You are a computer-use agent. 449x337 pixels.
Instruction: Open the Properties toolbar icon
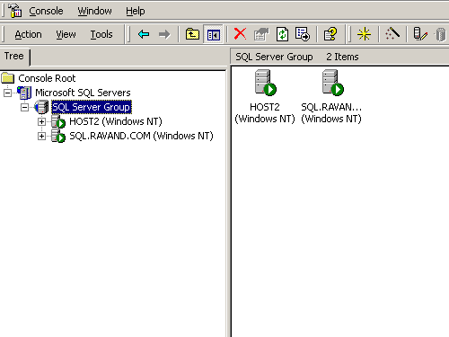[261, 34]
